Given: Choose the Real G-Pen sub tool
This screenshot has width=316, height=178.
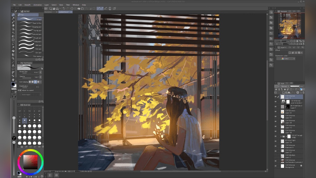Looking at the screenshot, I should (30, 23).
